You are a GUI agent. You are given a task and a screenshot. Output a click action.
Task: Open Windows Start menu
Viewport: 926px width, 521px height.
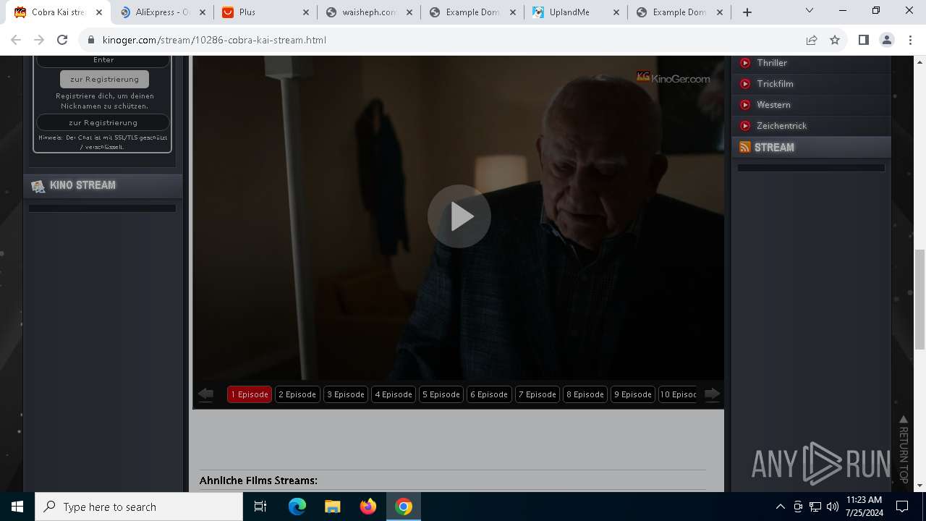(17, 507)
